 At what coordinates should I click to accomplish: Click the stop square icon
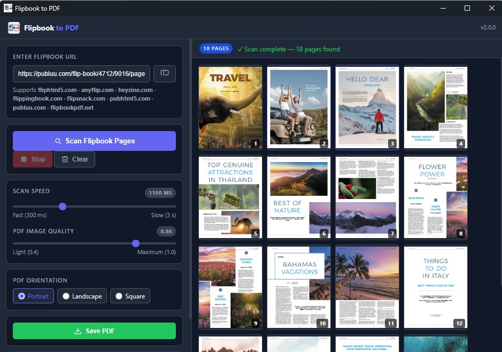tap(24, 159)
